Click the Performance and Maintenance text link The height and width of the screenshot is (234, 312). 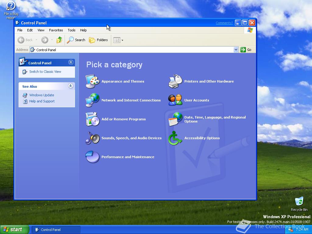coord(128,157)
